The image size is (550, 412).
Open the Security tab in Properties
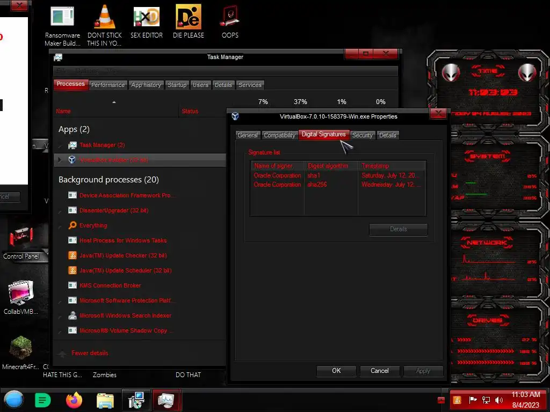tap(363, 135)
